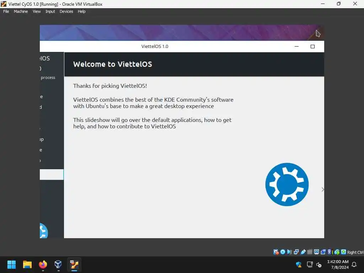Screen dimensions: 364x273
Task: Click the Right Ctrl host key label
Action: click(x=355, y=252)
